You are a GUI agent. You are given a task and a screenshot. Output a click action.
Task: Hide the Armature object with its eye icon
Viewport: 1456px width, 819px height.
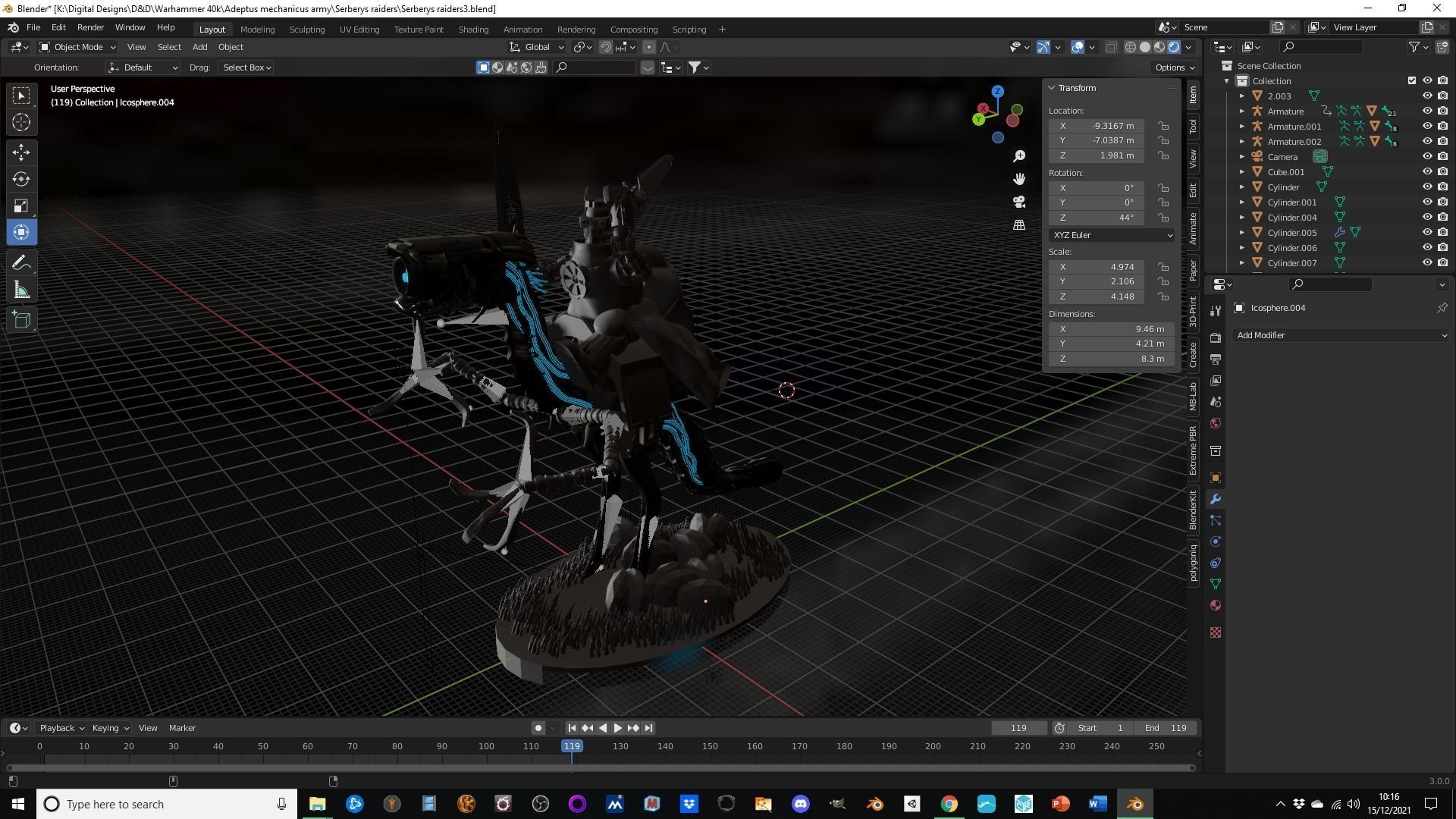pos(1427,111)
